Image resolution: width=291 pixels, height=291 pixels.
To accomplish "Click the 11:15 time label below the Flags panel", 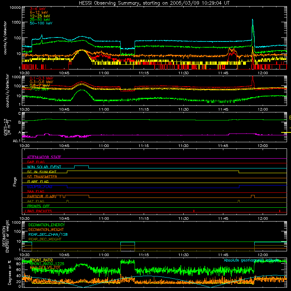I will click(144, 219).
